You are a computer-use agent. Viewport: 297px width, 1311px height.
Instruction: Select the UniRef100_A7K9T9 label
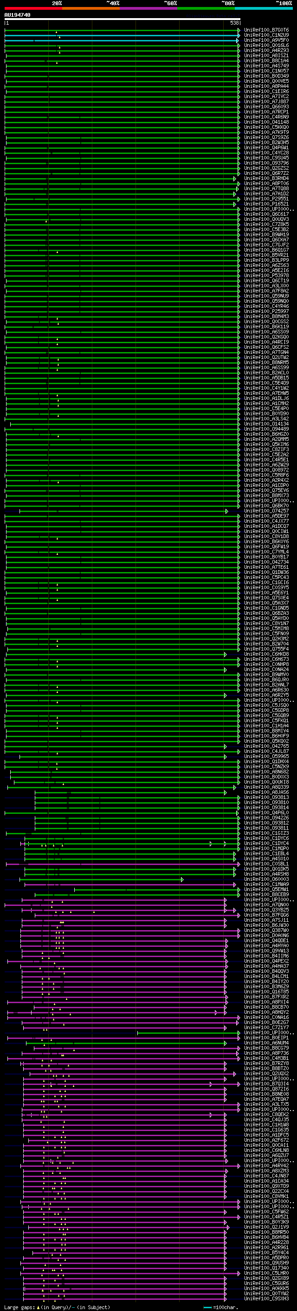[266, 133]
